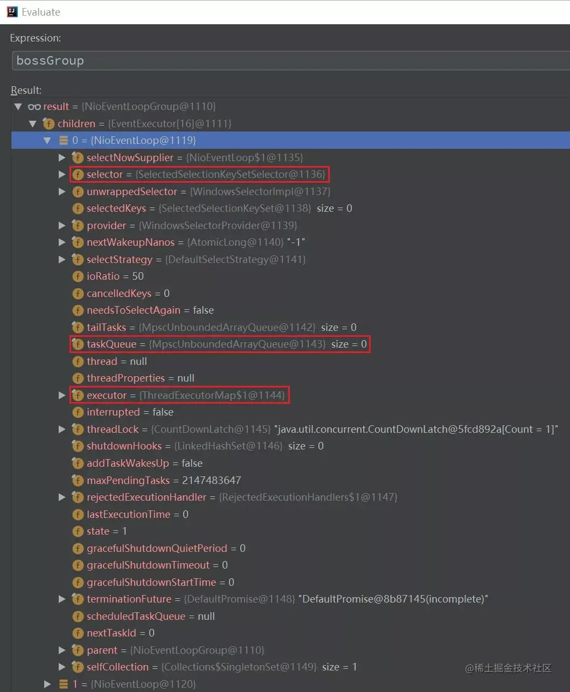Select the 'shutdownHooks' row text
This screenshot has height=692, width=570.
(x=205, y=446)
